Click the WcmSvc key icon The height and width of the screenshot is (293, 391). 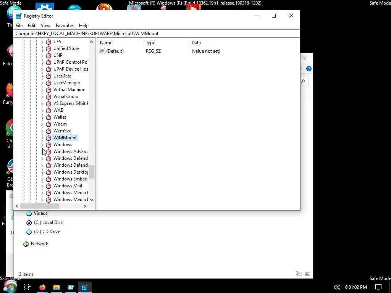(x=48, y=131)
